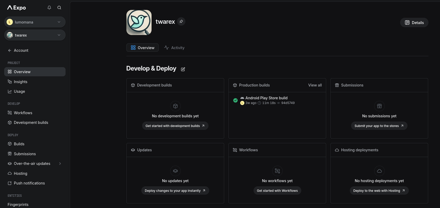Open Insights in the sidebar
This screenshot has height=208, width=440.
(x=20, y=82)
